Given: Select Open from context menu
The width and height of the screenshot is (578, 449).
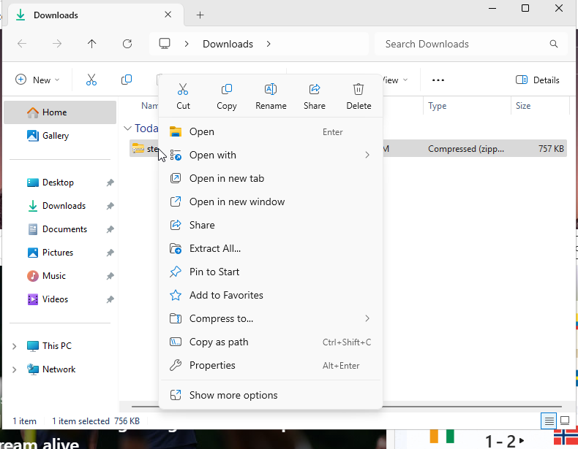Looking at the screenshot, I should [x=271, y=131].
